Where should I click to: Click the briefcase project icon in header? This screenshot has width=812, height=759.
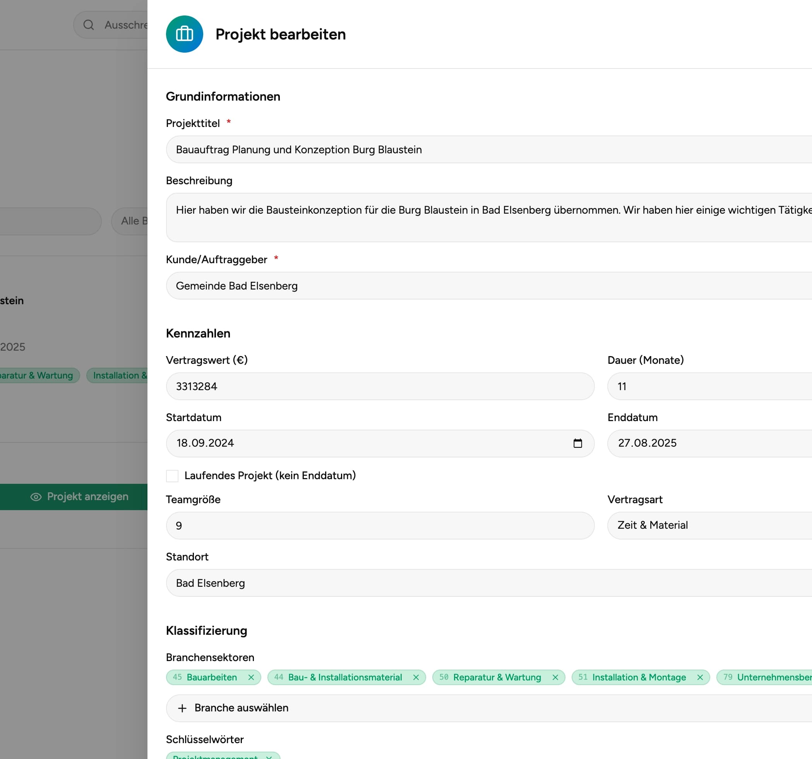click(184, 34)
